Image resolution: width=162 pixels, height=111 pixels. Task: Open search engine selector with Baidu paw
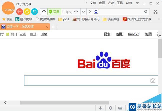(x=96, y=12)
